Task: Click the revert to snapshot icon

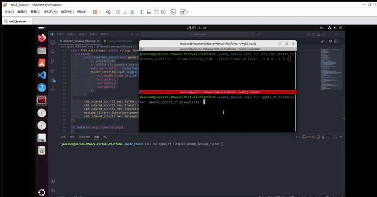Action: [125, 12]
